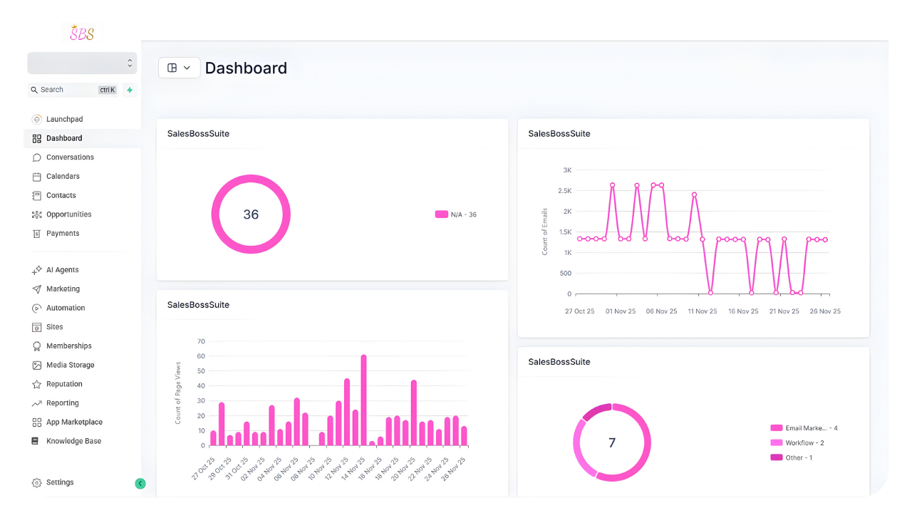
Task: Toggle Email Marketing legend series
Action: point(804,428)
